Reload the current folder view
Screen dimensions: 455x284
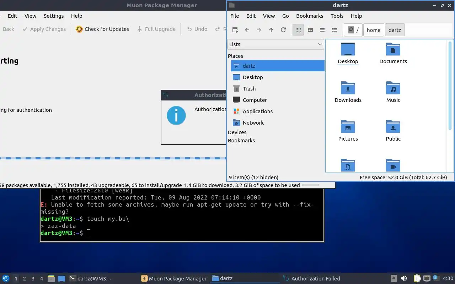(x=283, y=30)
